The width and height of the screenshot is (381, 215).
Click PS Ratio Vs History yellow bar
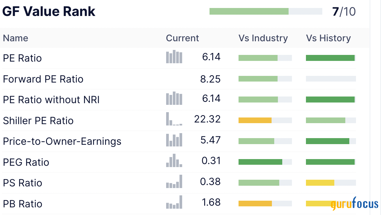(x=320, y=183)
